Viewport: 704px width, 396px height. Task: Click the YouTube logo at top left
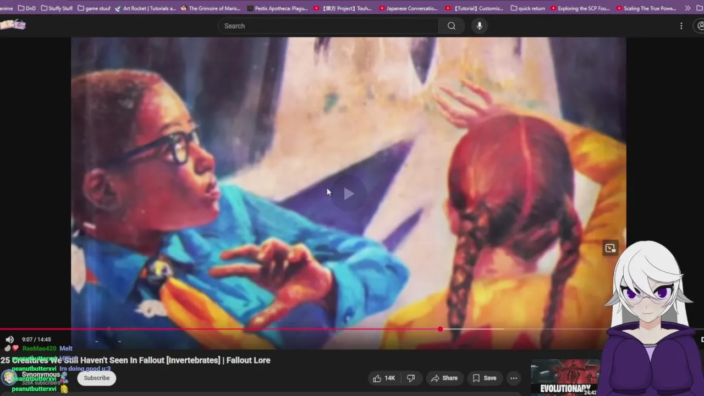[12, 25]
